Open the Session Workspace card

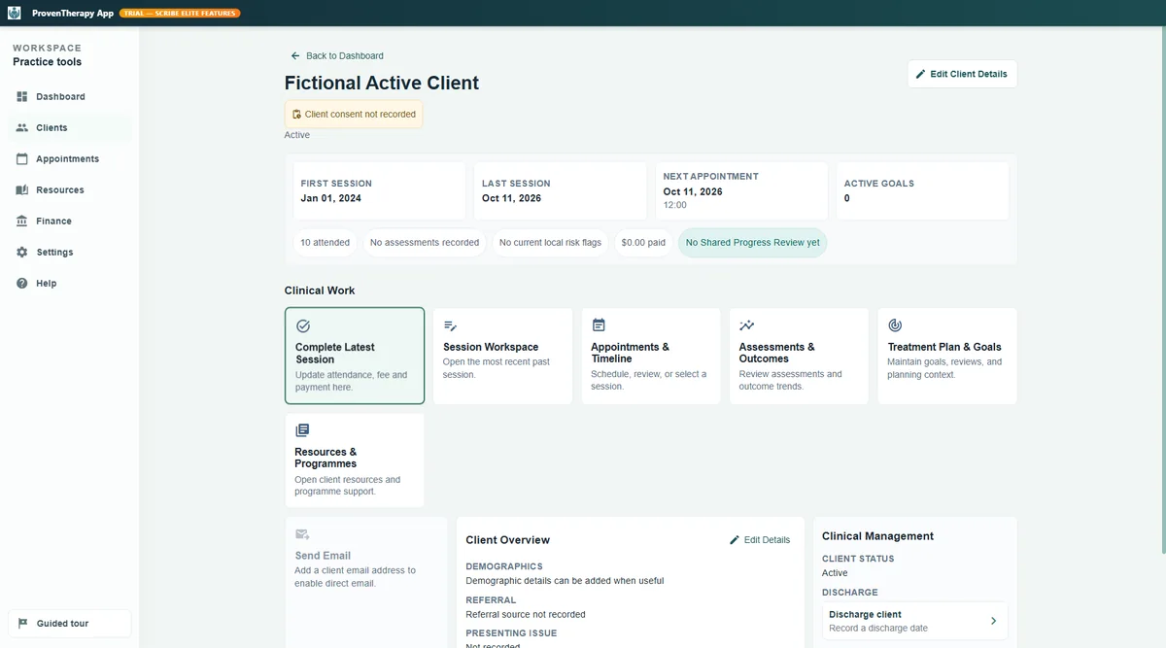(502, 356)
